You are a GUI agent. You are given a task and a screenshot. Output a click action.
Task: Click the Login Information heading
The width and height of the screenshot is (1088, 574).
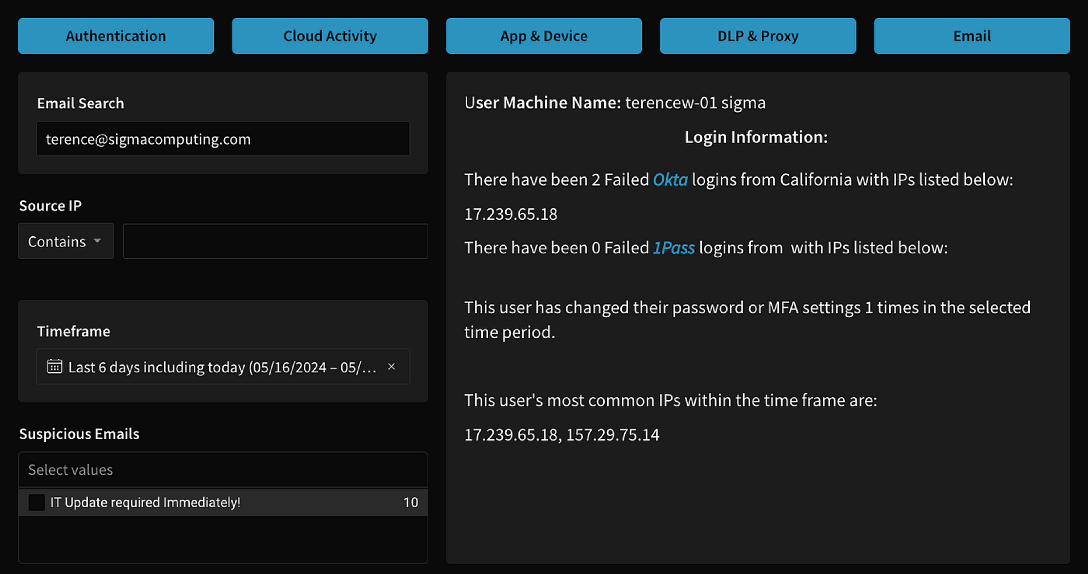click(756, 137)
